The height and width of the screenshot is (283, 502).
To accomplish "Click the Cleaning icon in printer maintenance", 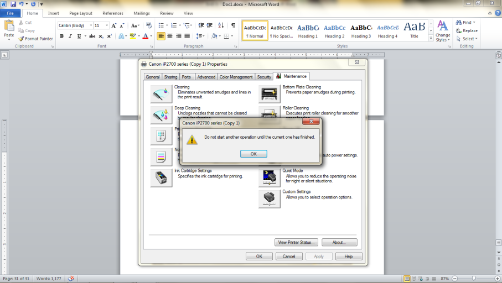I will (x=162, y=94).
